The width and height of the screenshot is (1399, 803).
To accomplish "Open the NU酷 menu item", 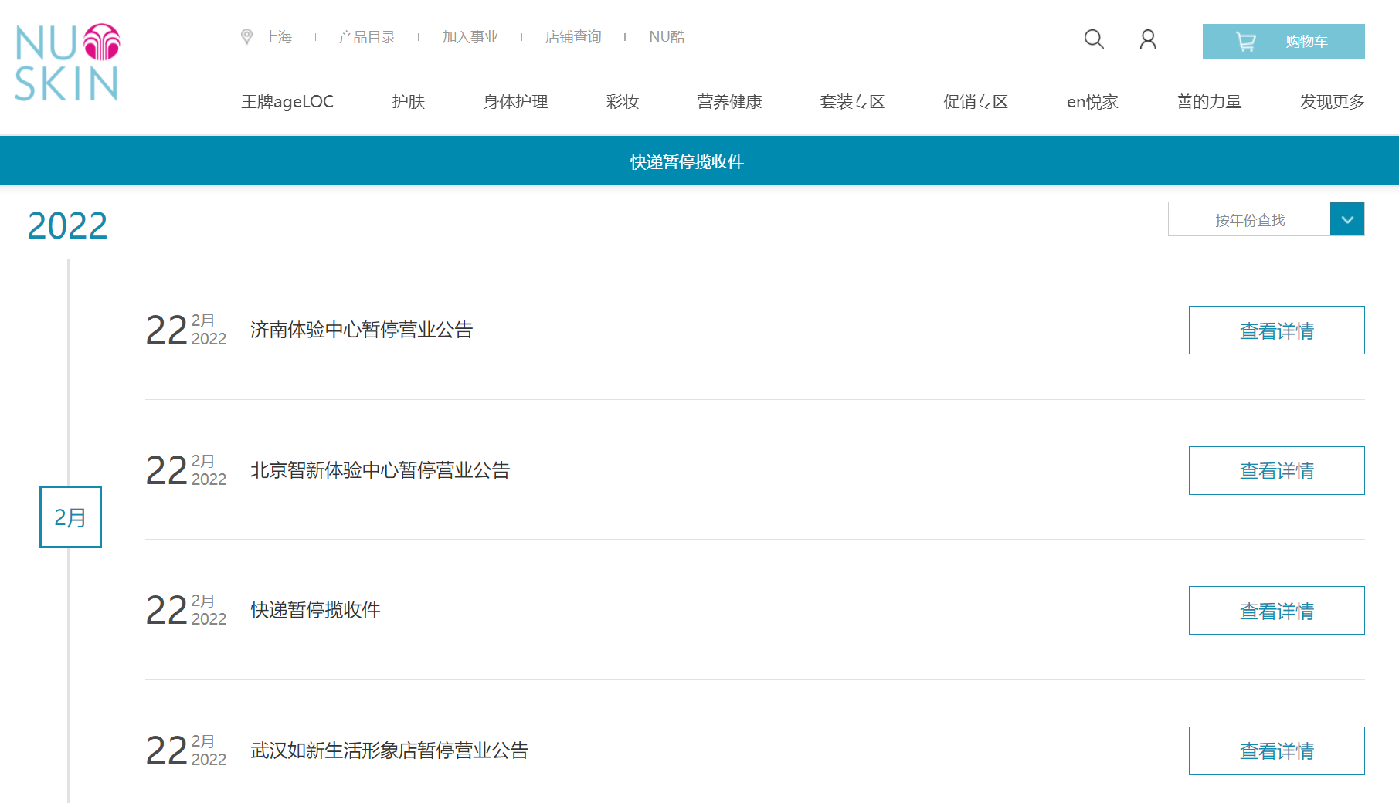I will (667, 36).
